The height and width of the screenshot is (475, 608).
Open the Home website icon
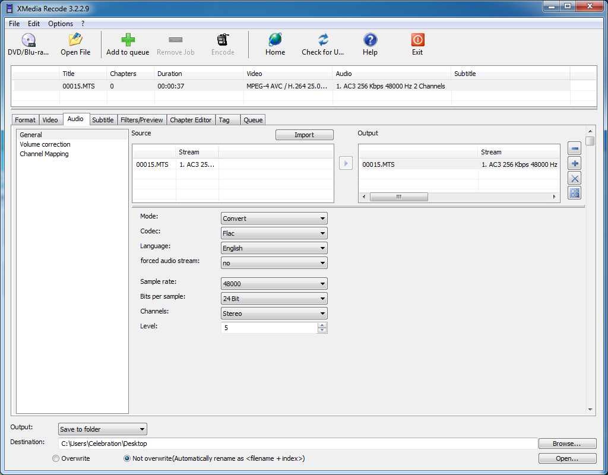tap(275, 45)
